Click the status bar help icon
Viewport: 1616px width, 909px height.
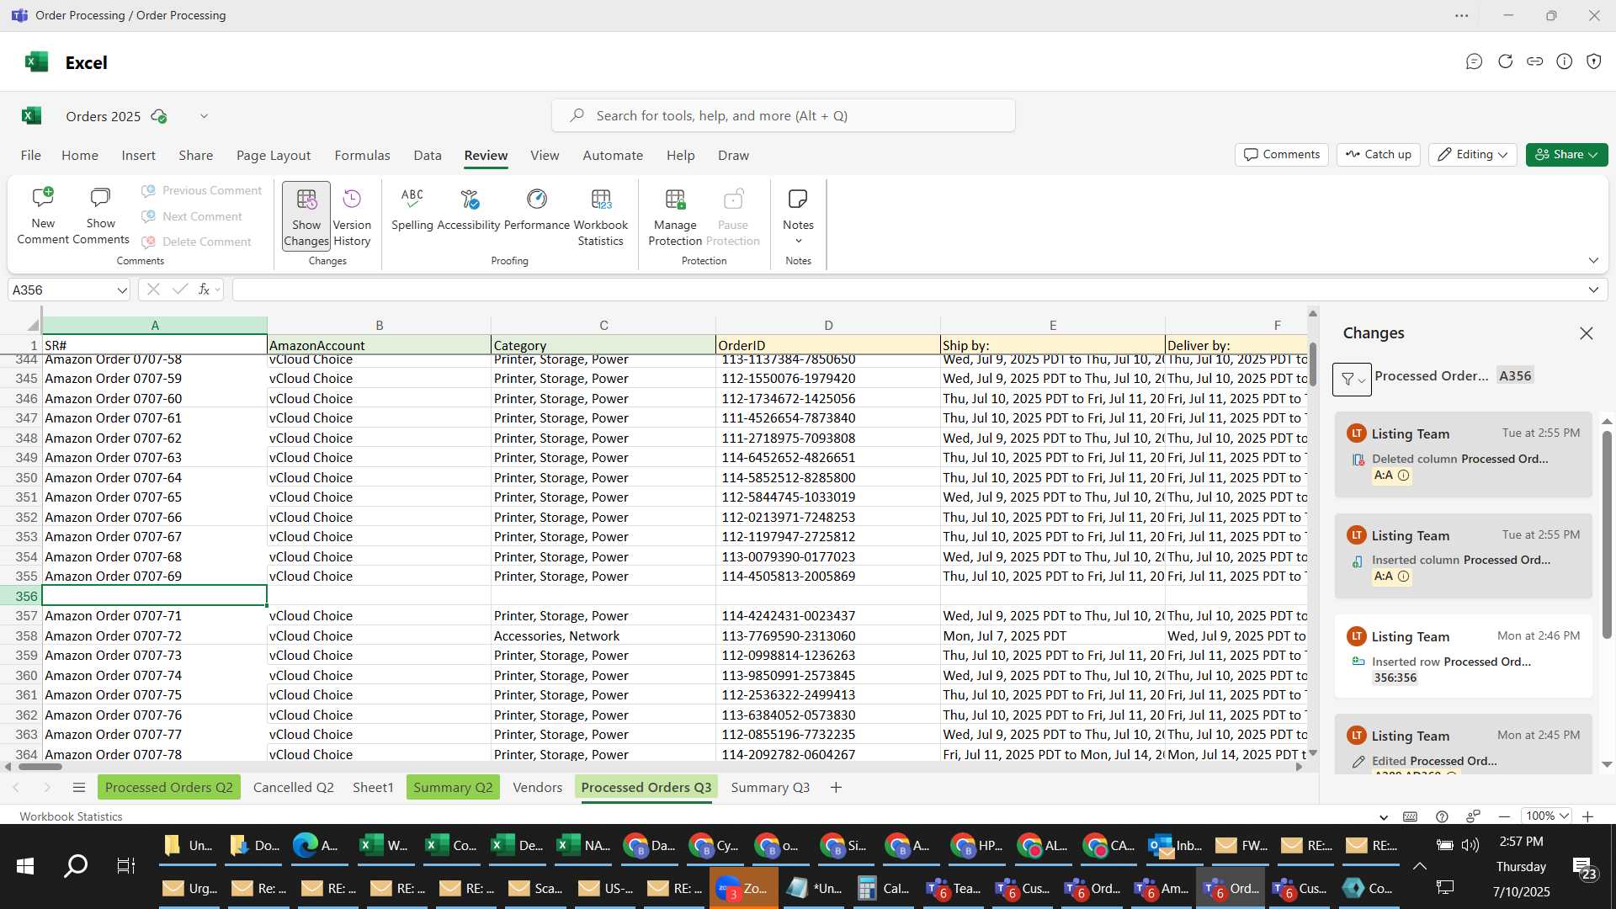[x=1442, y=816]
